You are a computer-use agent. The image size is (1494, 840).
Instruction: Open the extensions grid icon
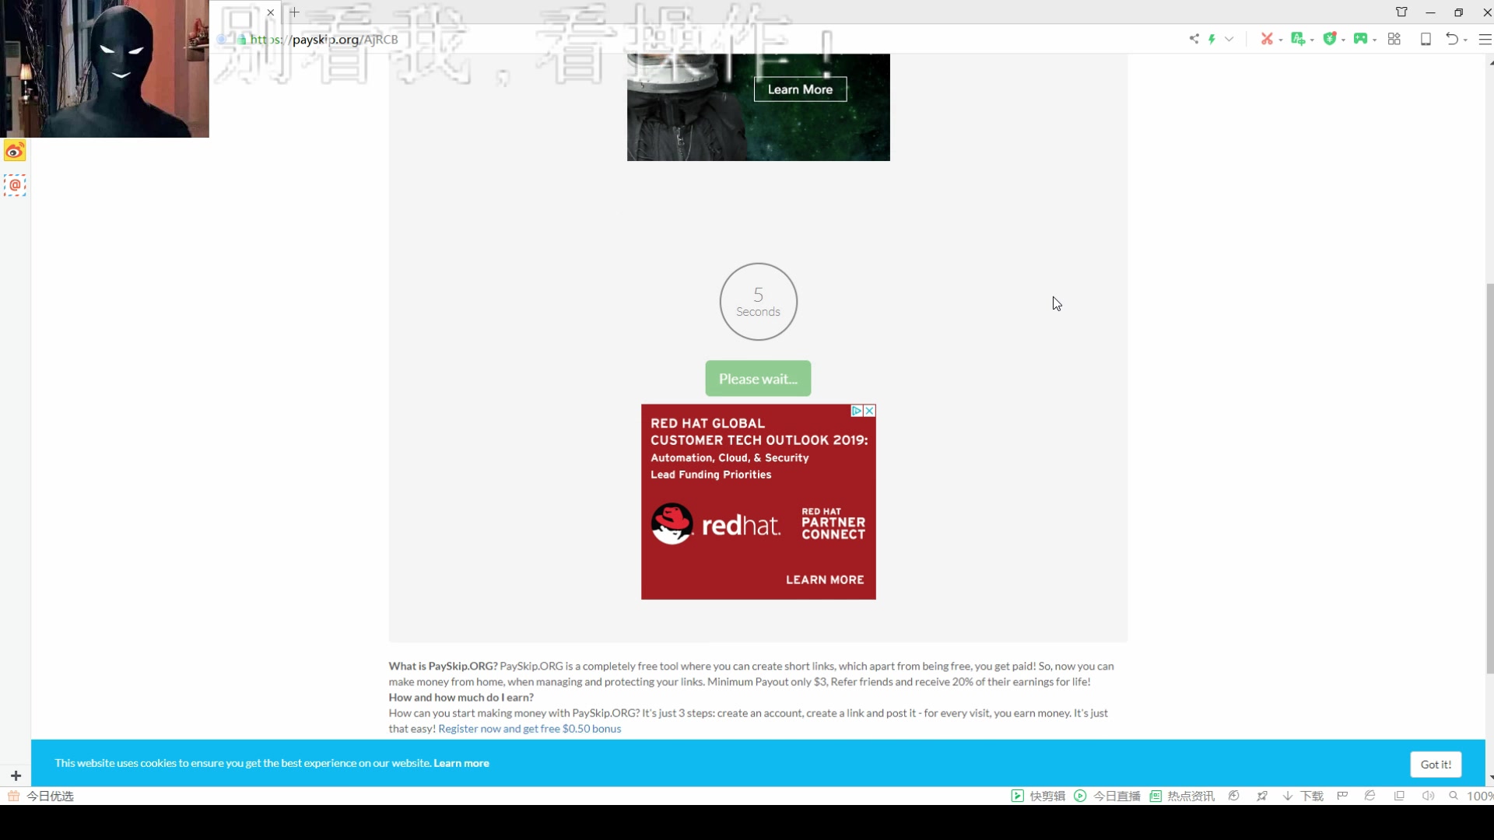1394,39
